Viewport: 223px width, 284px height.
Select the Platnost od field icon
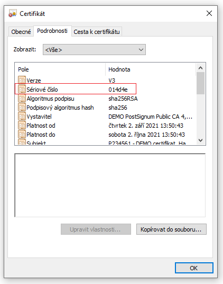[x=22, y=126]
